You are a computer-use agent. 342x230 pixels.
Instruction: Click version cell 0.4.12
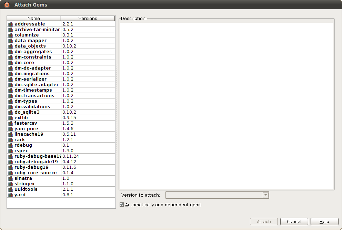click(88, 161)
